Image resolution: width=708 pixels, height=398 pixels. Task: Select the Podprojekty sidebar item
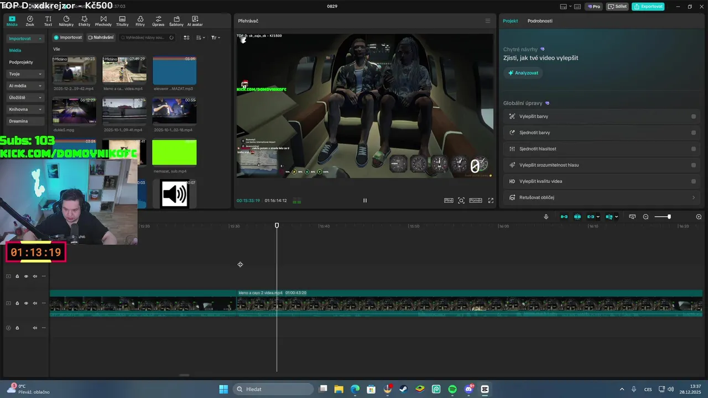(21, 62)
